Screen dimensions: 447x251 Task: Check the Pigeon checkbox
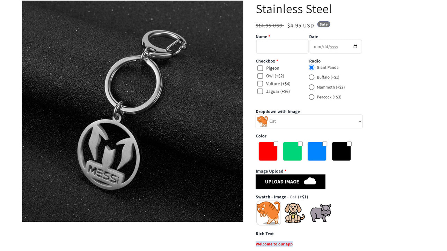260,68
